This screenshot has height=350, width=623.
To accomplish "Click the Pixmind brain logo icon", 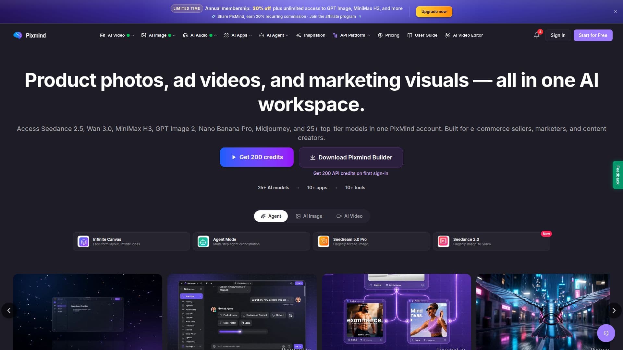I will [x=18, y=35].
